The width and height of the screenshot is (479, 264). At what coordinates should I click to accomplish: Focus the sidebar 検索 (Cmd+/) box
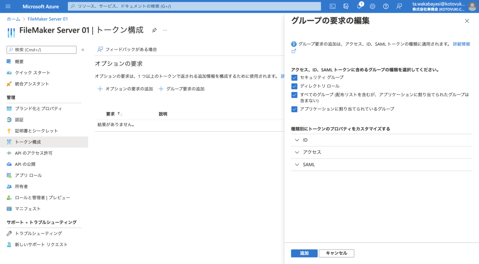pyautogui.click(x=42, y=50)
